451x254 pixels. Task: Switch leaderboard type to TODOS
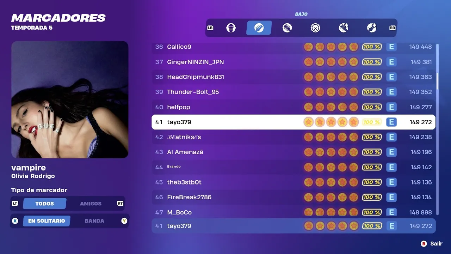pos(45,204)
